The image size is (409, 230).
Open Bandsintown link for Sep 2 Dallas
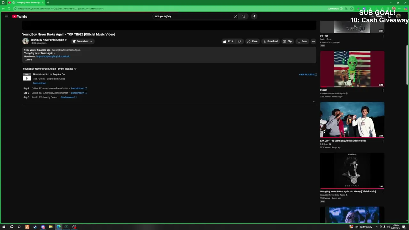coord(79,93)
